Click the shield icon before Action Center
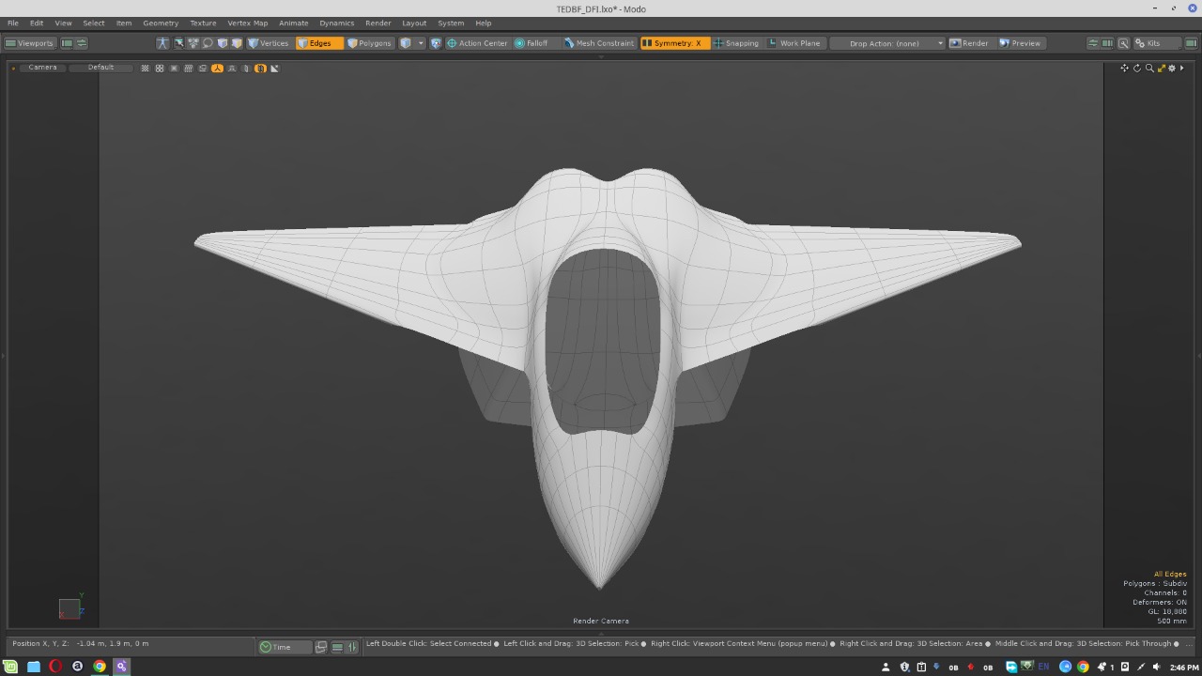This screenshot has width=1202, height=676. tap(436, 43)
